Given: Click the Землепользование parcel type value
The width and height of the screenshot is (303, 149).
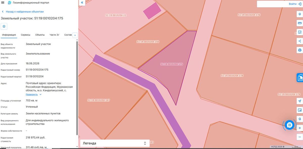Looking at the screenshot, I should 38,54.
